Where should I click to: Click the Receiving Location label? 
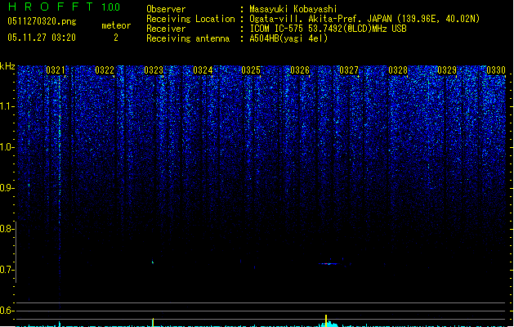190,19
